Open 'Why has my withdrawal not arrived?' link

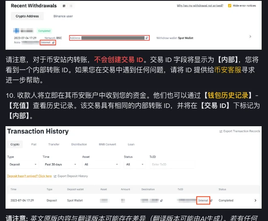[x=200, y=6]
